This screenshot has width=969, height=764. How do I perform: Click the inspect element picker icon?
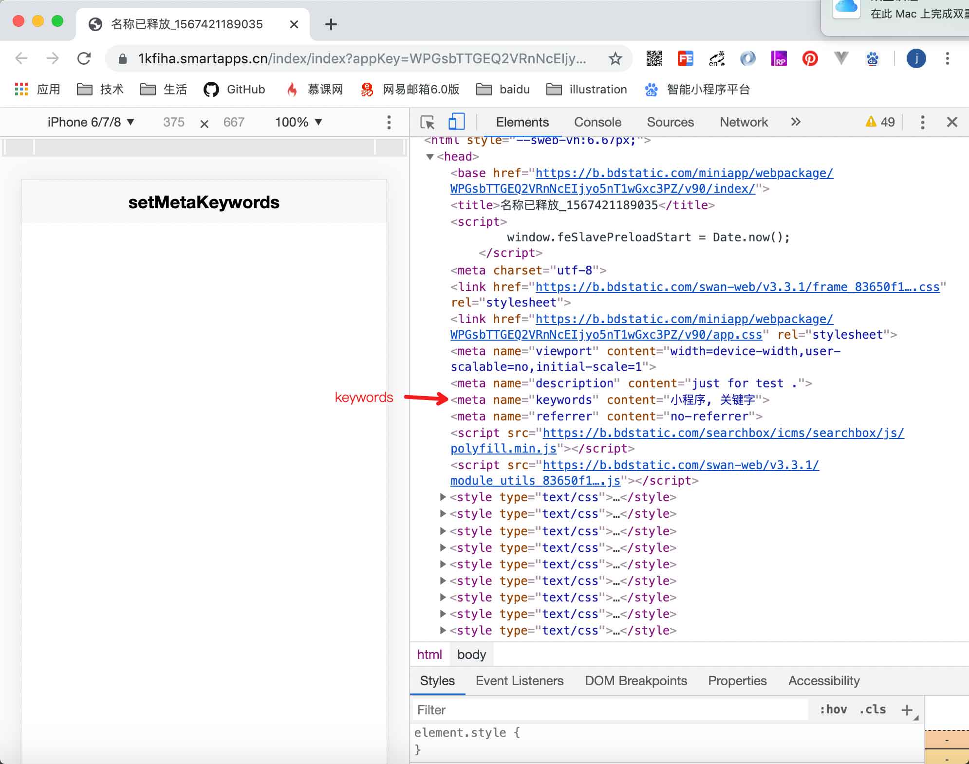click(x=427, y=122)
